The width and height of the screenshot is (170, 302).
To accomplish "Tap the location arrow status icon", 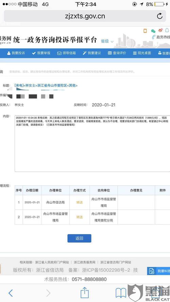I will click(142, 4).
